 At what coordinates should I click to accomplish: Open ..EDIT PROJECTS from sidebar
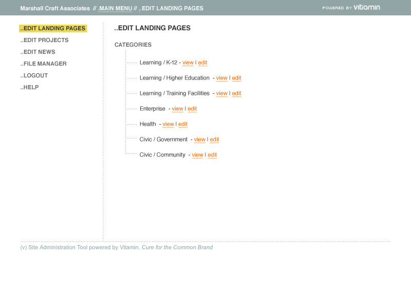(45, 40)
